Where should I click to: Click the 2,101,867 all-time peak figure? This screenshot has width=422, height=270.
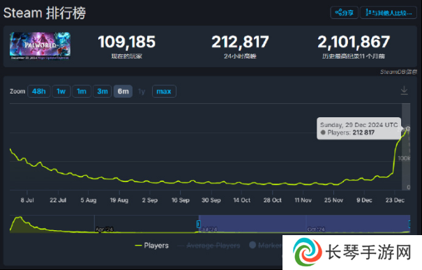(x=354, y=42)
